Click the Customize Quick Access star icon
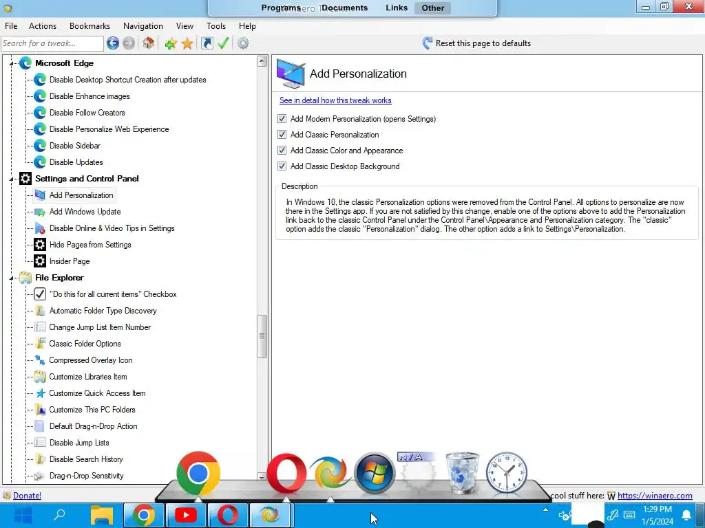Screen dimensions: 705x528 [x=40, y=393]
